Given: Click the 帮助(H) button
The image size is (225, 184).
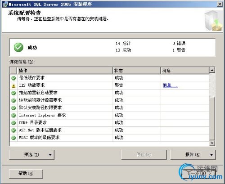Looking at the screenshot, I should tap(26, 174).
